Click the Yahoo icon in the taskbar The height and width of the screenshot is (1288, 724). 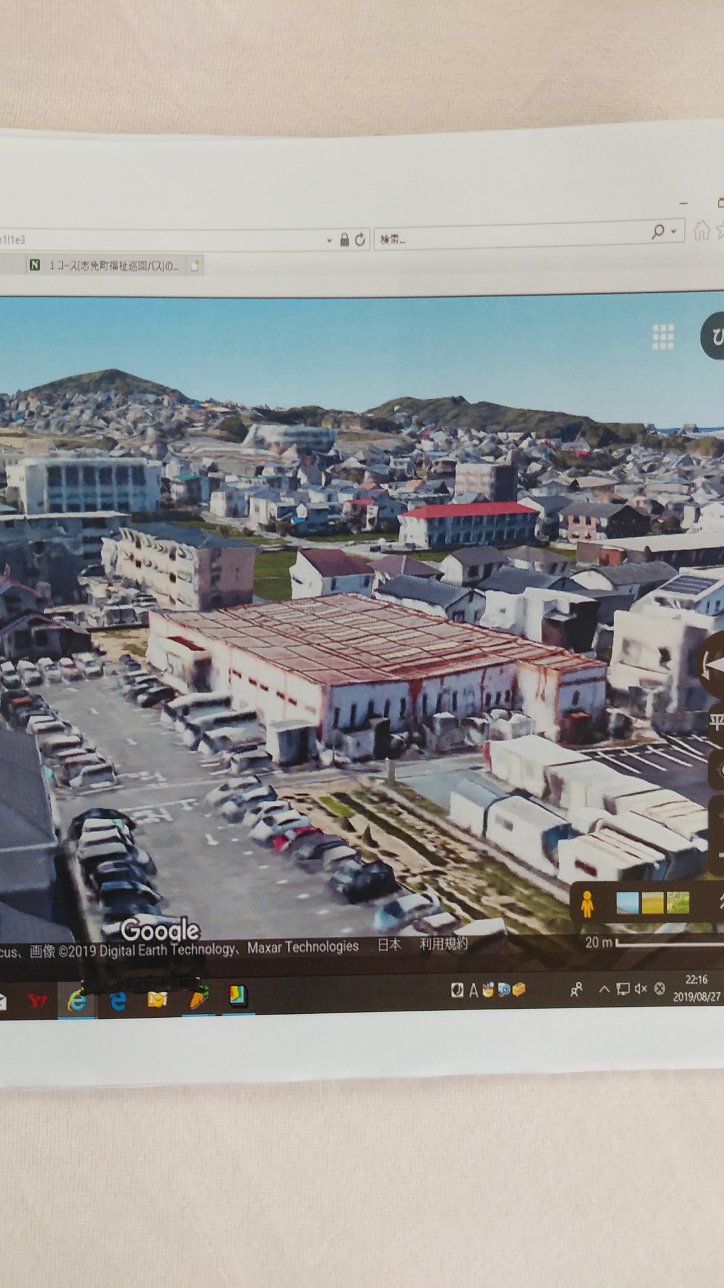37,1000
